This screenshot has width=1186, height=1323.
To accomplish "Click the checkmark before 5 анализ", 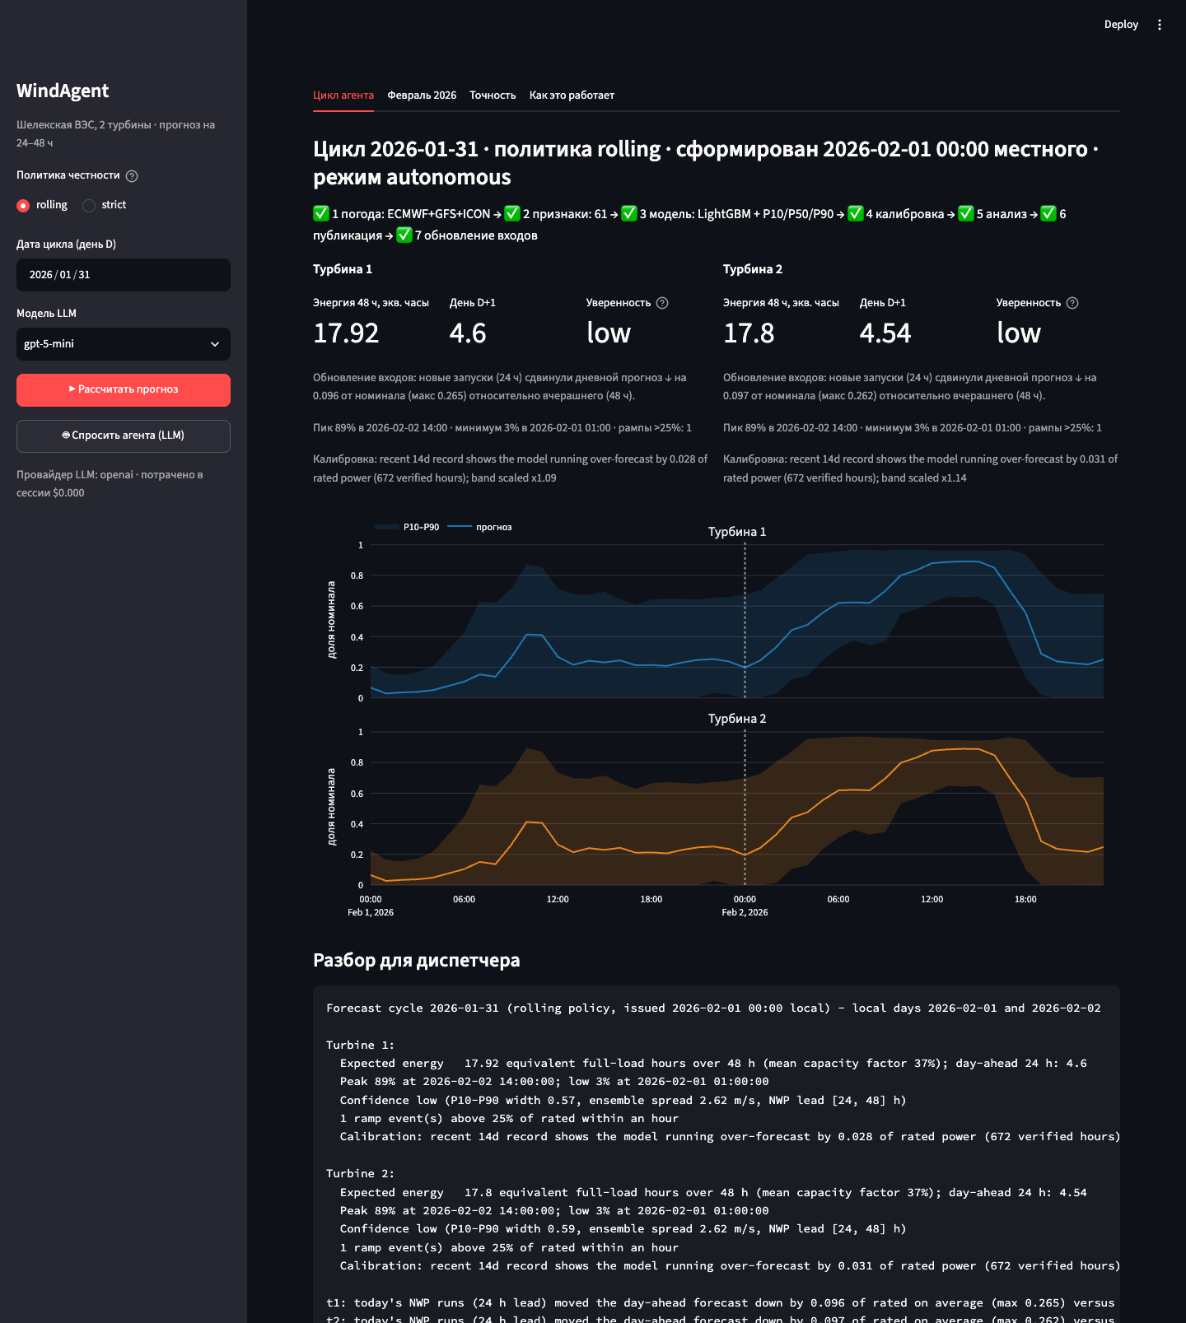I will click(x=966, y=214).
